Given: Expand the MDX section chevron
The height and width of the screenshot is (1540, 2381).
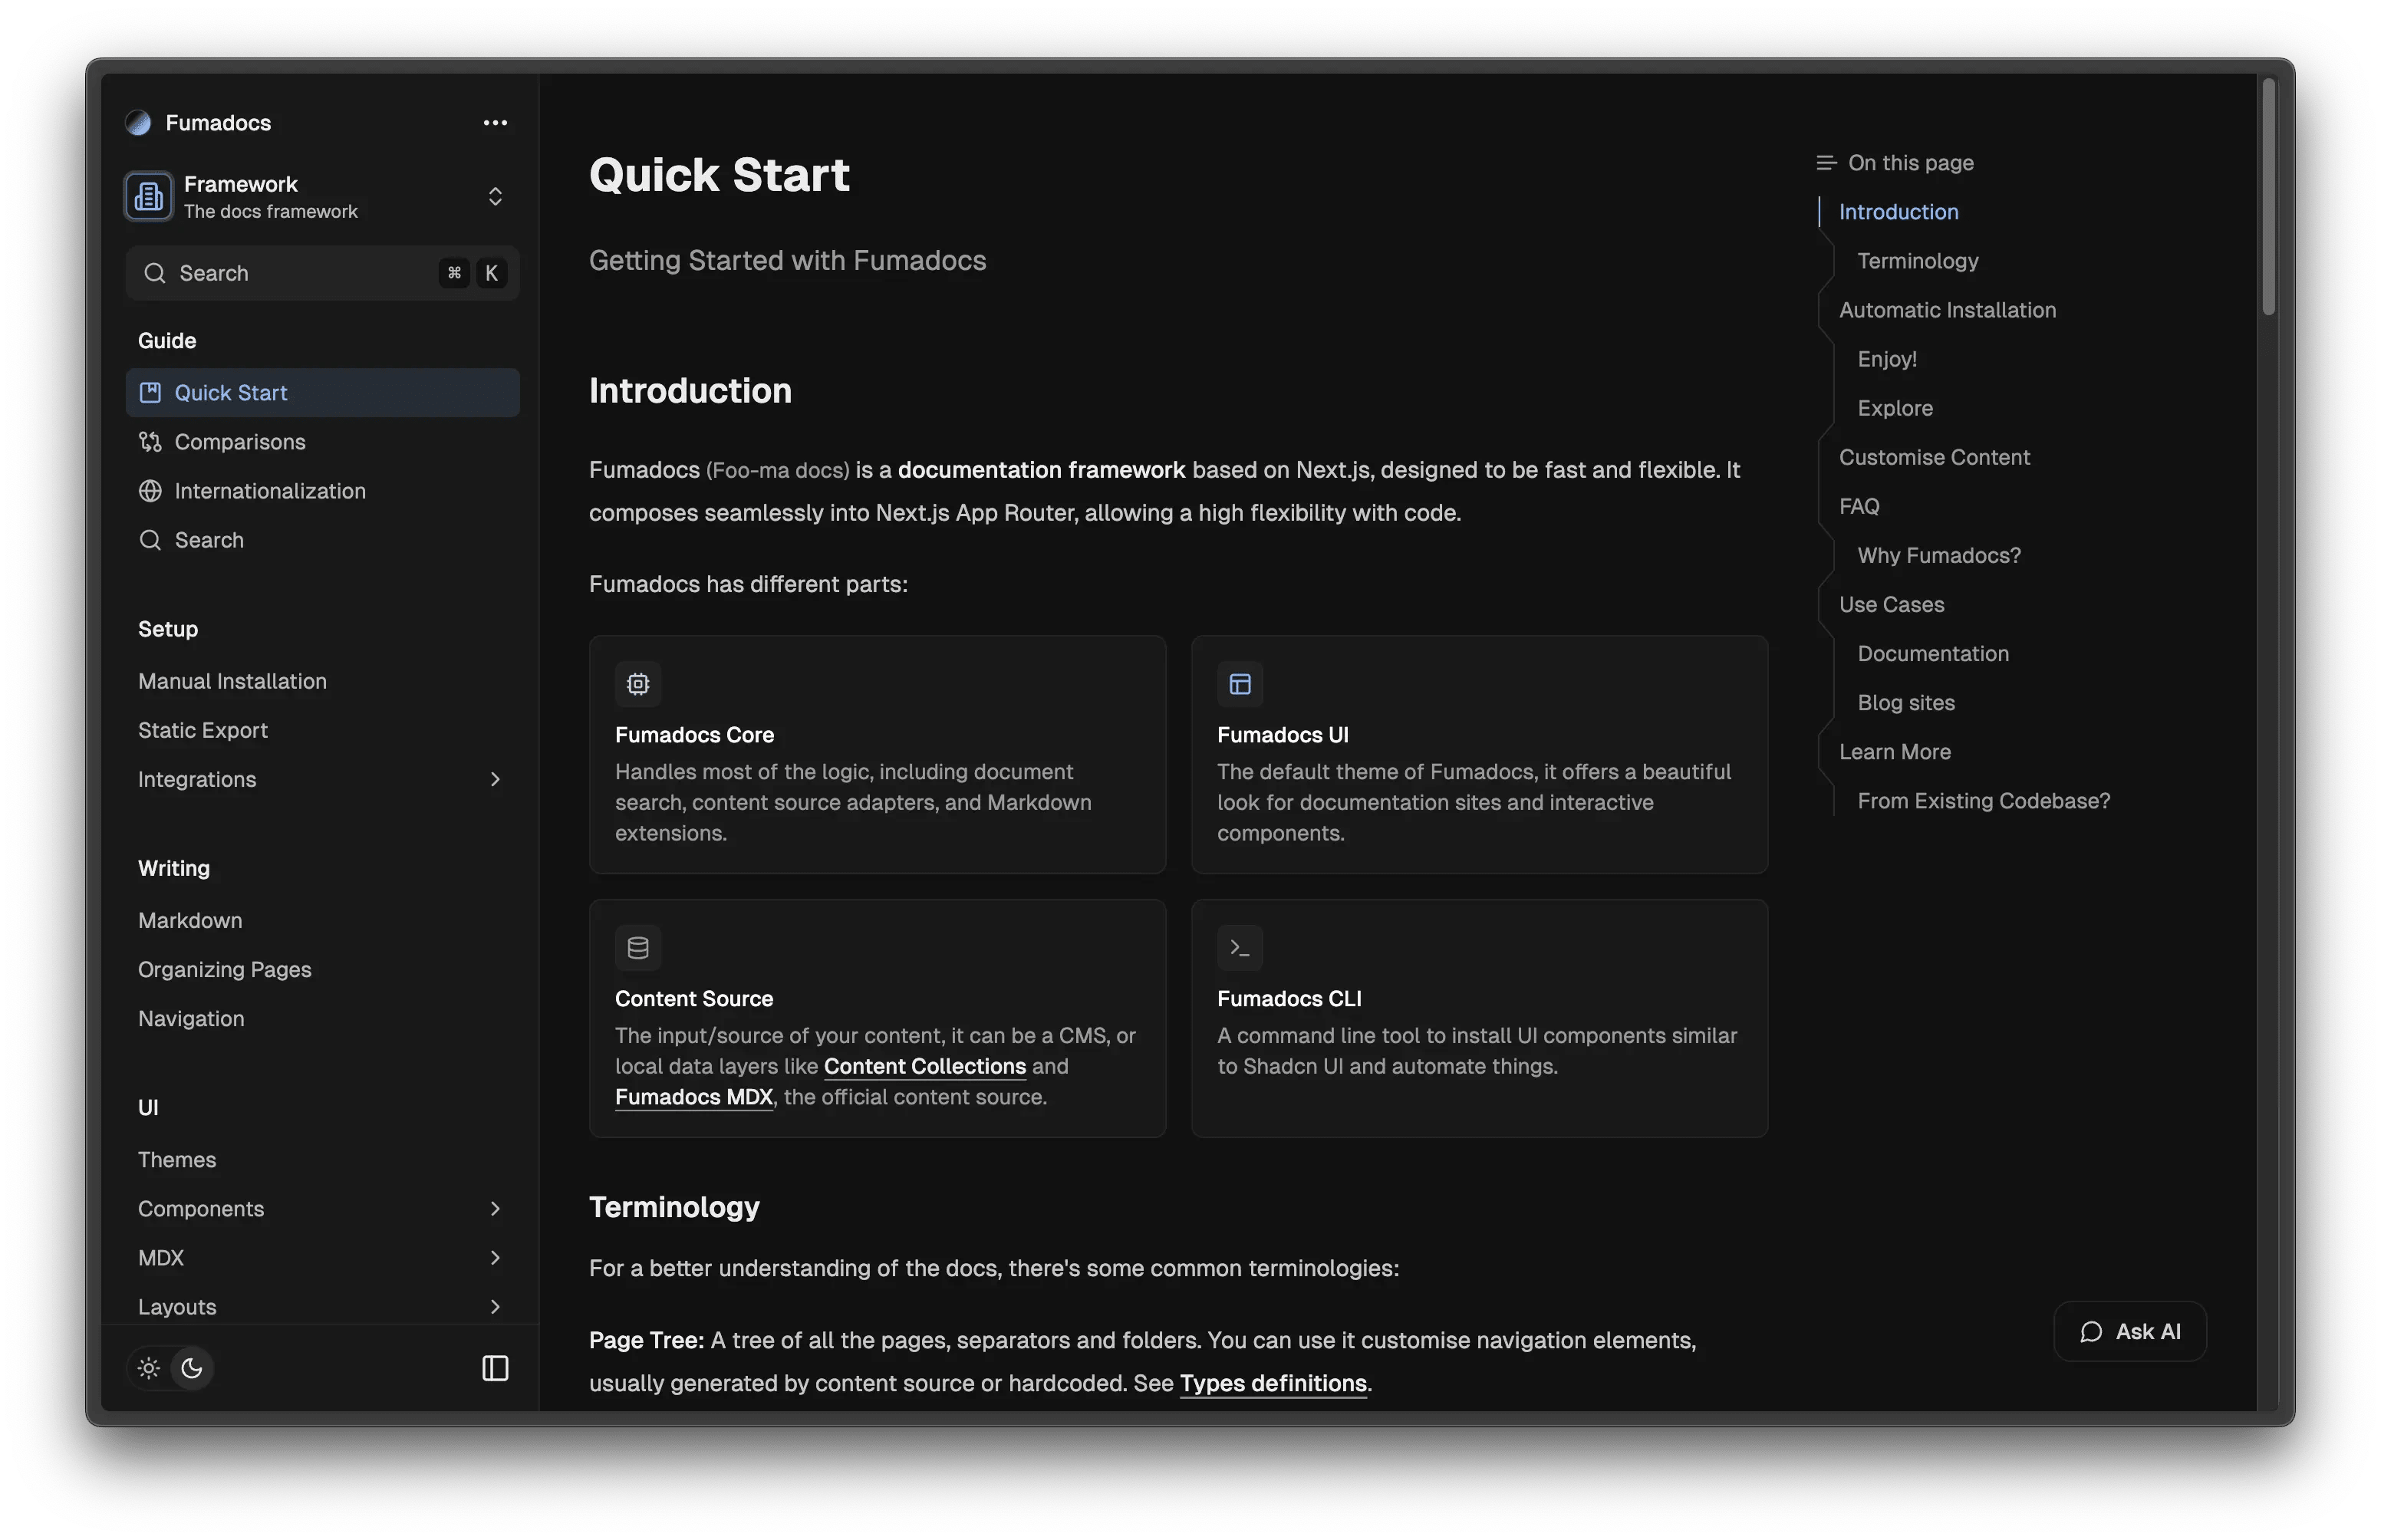Looking at the screenshot, I should 495,1258.
